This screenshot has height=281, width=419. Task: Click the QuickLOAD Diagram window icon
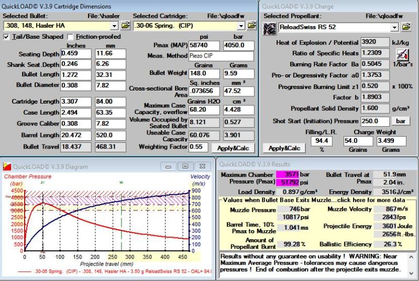[7, 166]
